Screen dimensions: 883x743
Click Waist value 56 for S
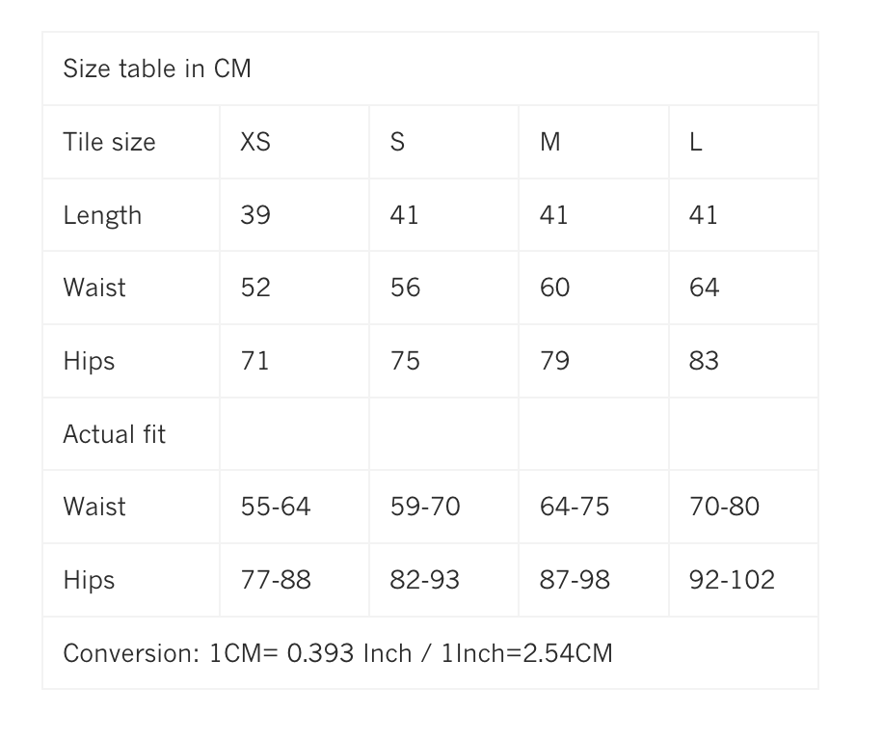[405, 288]
